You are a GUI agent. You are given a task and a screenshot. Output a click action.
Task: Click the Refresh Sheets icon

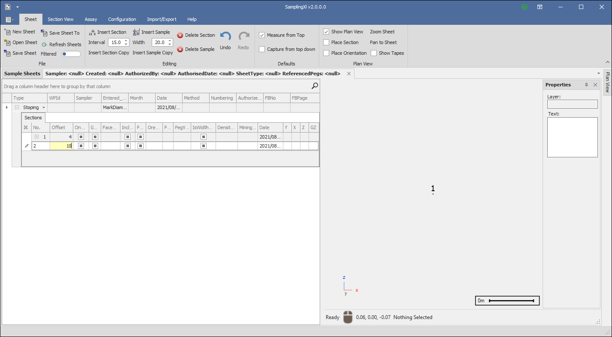point(44,44)
